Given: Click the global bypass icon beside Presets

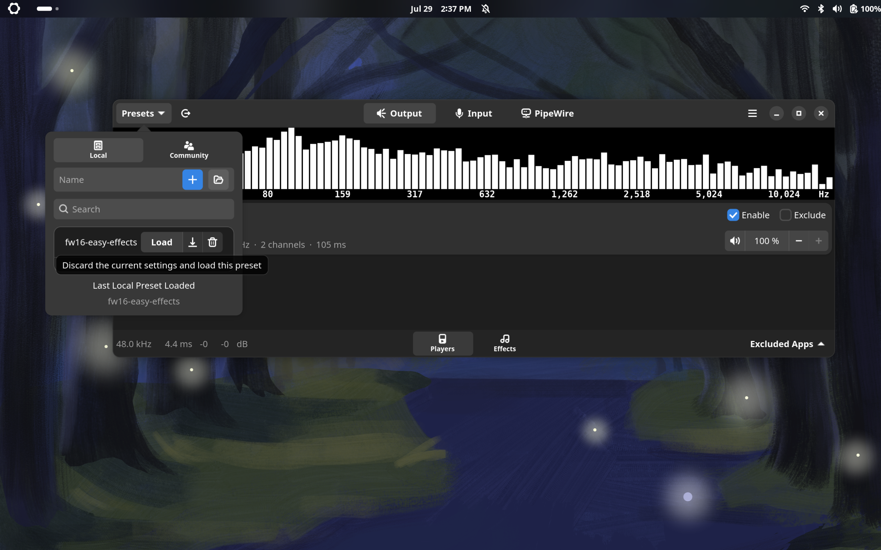Looking at the screenshot, I should click(186, 114).
